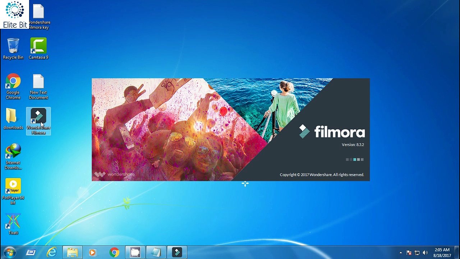Click the splash screen loading indicator

click(355, 159)
